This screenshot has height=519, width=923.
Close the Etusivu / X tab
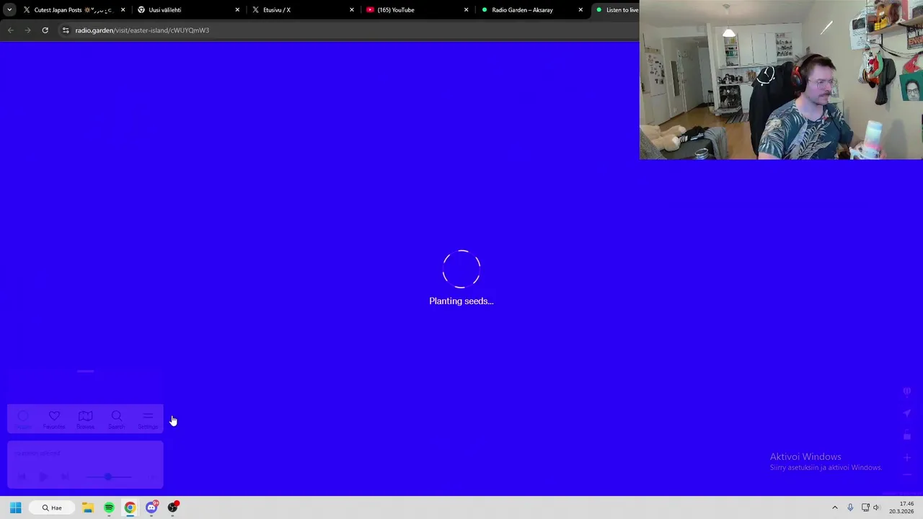[352, 10]
